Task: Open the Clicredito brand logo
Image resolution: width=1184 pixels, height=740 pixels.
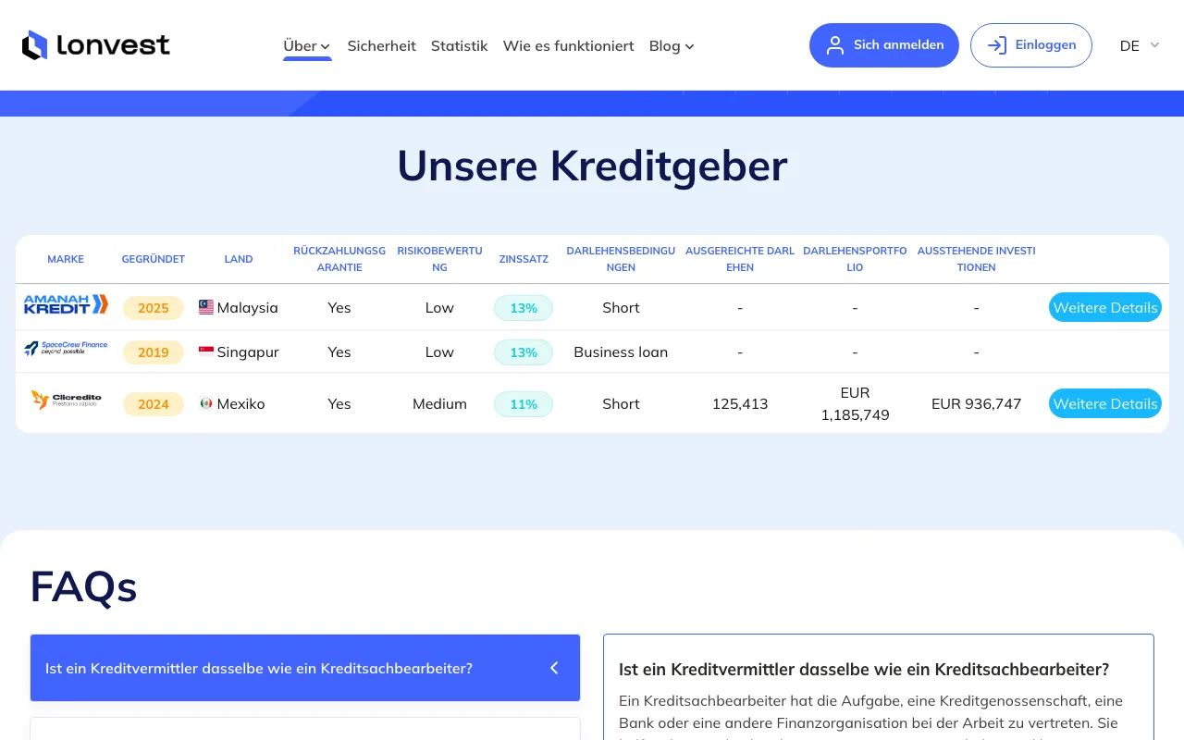Action: click(x=66, y=401)
